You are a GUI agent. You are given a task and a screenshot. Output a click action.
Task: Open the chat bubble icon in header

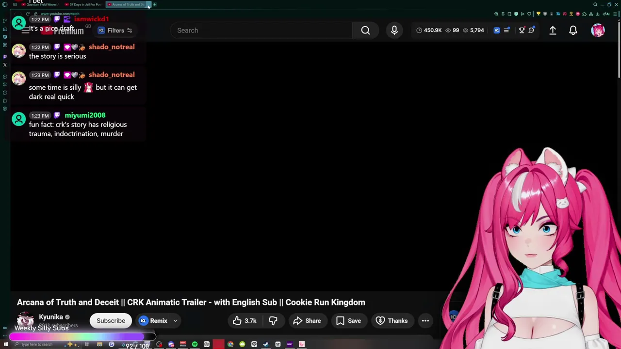(531, 31)
